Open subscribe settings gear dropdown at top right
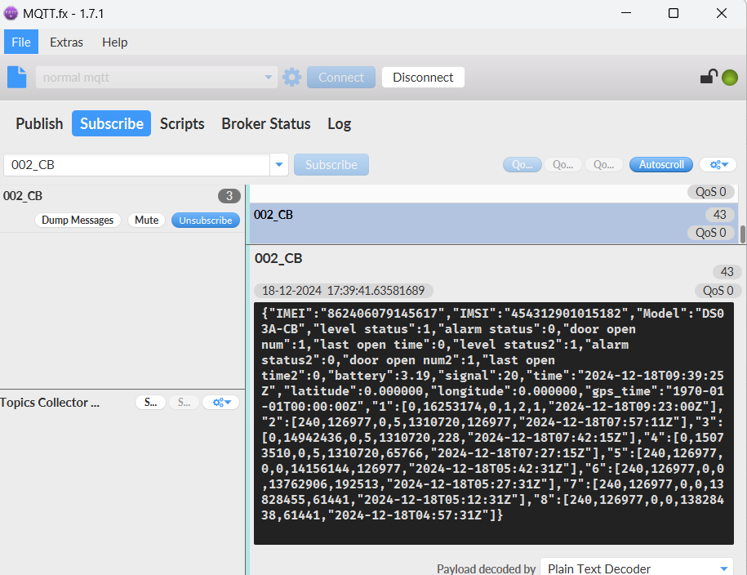Image resolution: width=747 pixels, height=575 pixels. click(718, 164)
